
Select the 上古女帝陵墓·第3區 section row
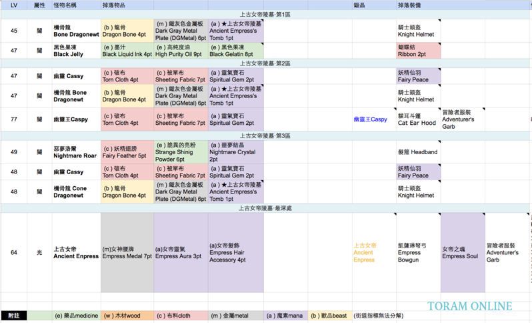tap(265, 136)
